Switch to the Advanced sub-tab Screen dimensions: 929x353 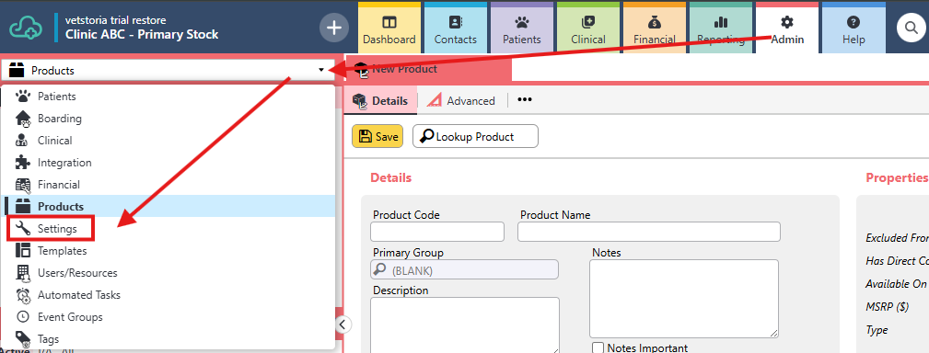pyautogui.click(x=461, y=100)
